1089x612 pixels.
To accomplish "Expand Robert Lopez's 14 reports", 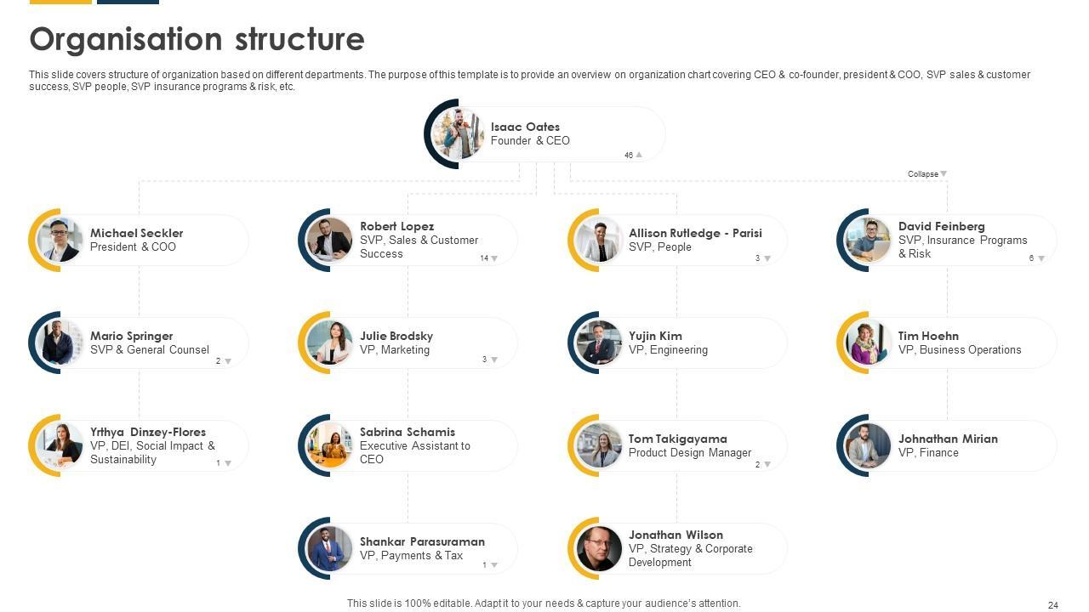I will click(494, 258).
